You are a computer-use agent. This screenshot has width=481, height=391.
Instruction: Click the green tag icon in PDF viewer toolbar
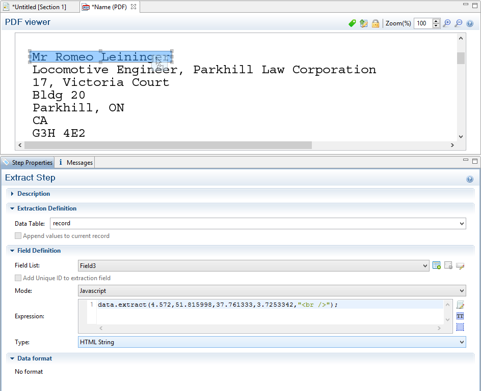point(352,23)
